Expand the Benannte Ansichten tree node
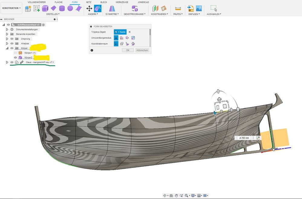302x199 pixels. point(7,34)
